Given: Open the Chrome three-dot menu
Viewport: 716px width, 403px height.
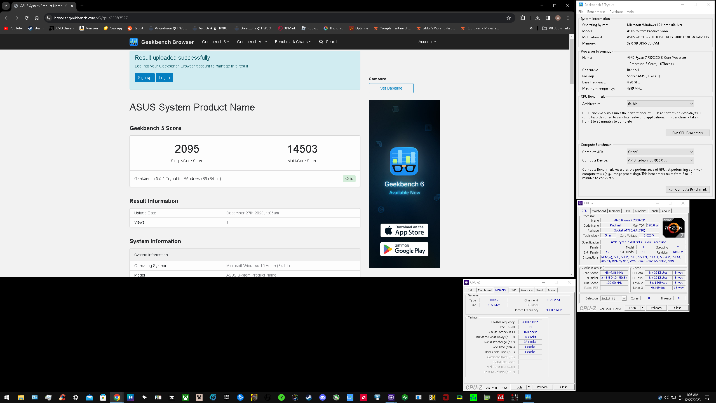Looking at the screenshot, I should (x=568, y=18).
